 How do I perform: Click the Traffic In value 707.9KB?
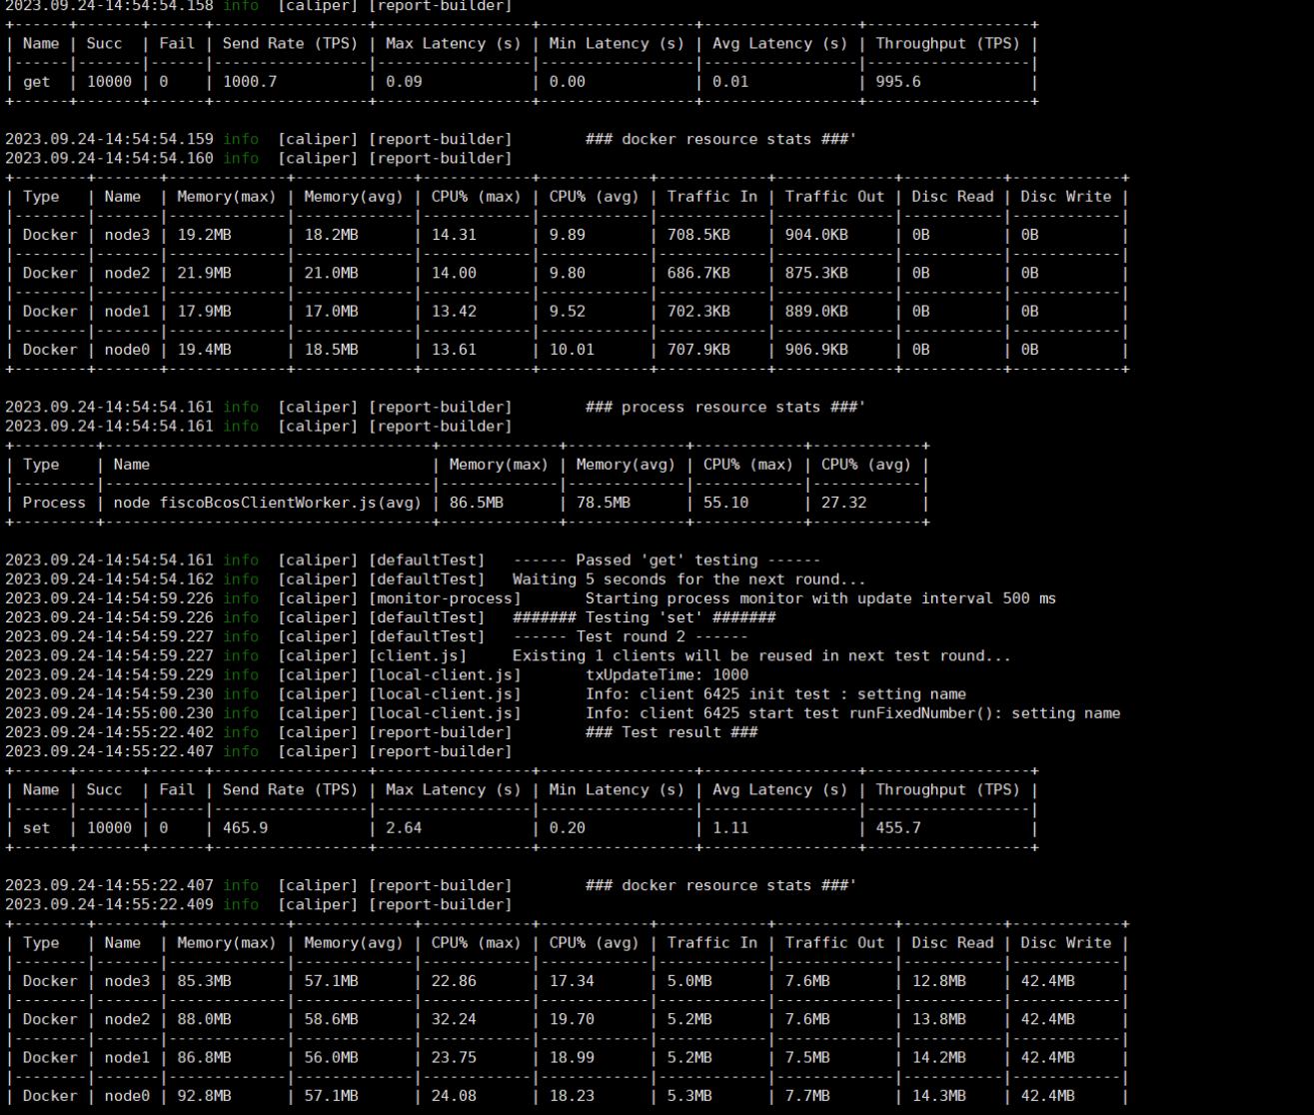tap(698, 350)
